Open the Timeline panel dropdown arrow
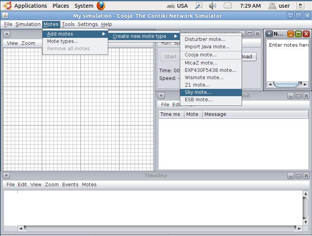Viewport: 312px width, 236px height. (x=6, y=176)
